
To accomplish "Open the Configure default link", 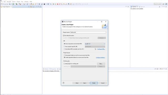I will (100, 58).
